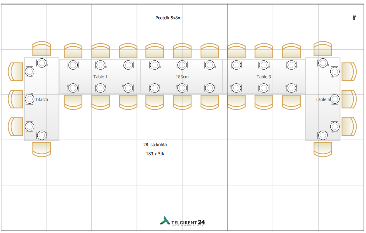This screenshot has height=233, width=366.
Task: Select middle chair on far left side
Action: (x=16, y=99)
